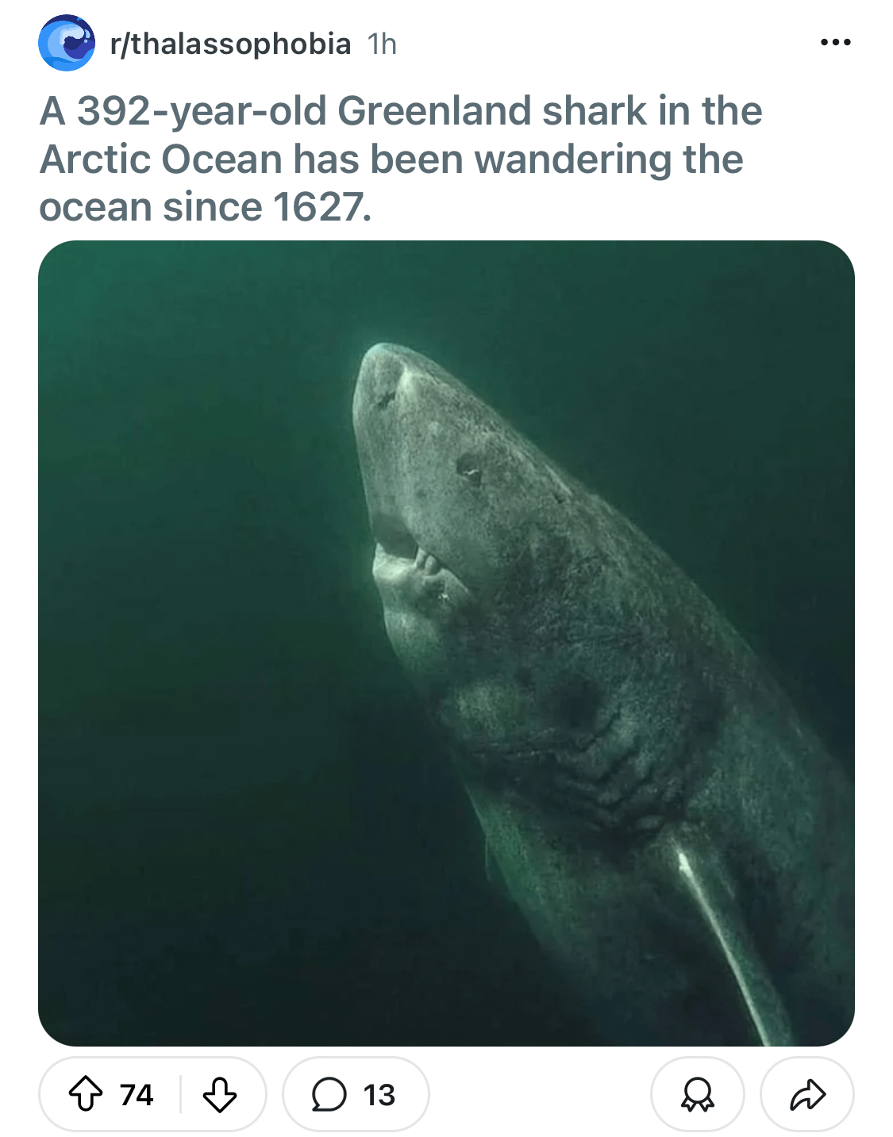The width and height of the screenshot is (893, 1137).
Task: Upvote the Greenland shark post
Action: point(86,1095)
